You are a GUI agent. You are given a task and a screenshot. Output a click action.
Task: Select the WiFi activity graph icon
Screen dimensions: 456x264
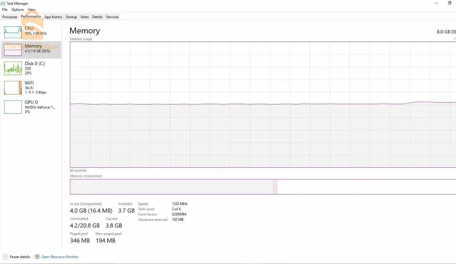(x=13, y=87)
